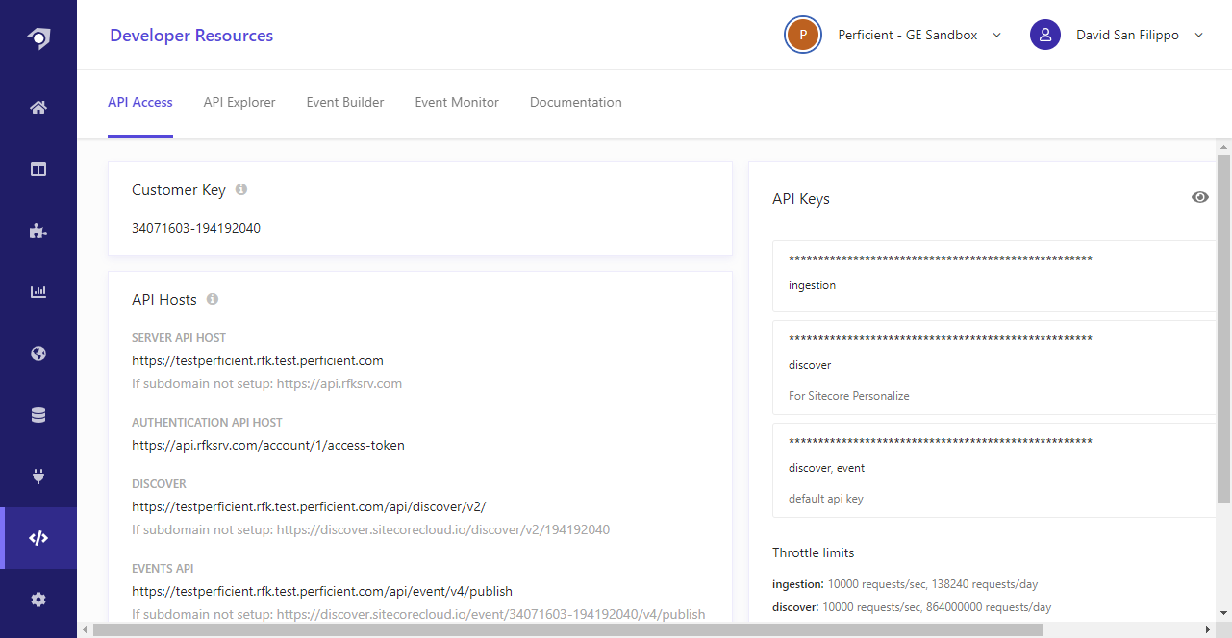
Task: Switch to the API Explorer tab
Action: 239,102
